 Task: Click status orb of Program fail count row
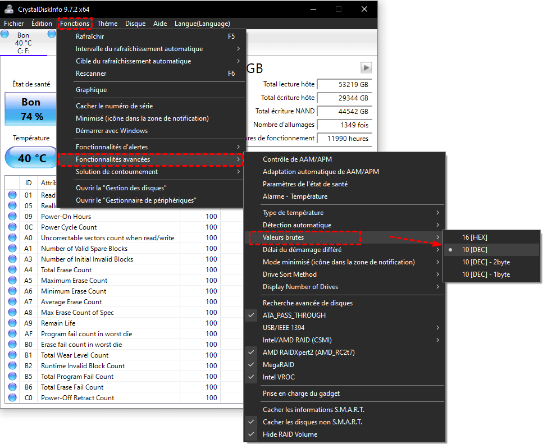point(12,333)
